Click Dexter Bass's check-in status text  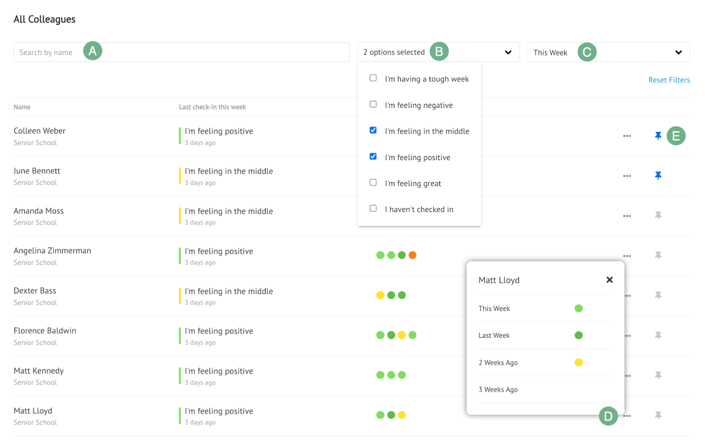pyautogui.click(x=229, y=291)
